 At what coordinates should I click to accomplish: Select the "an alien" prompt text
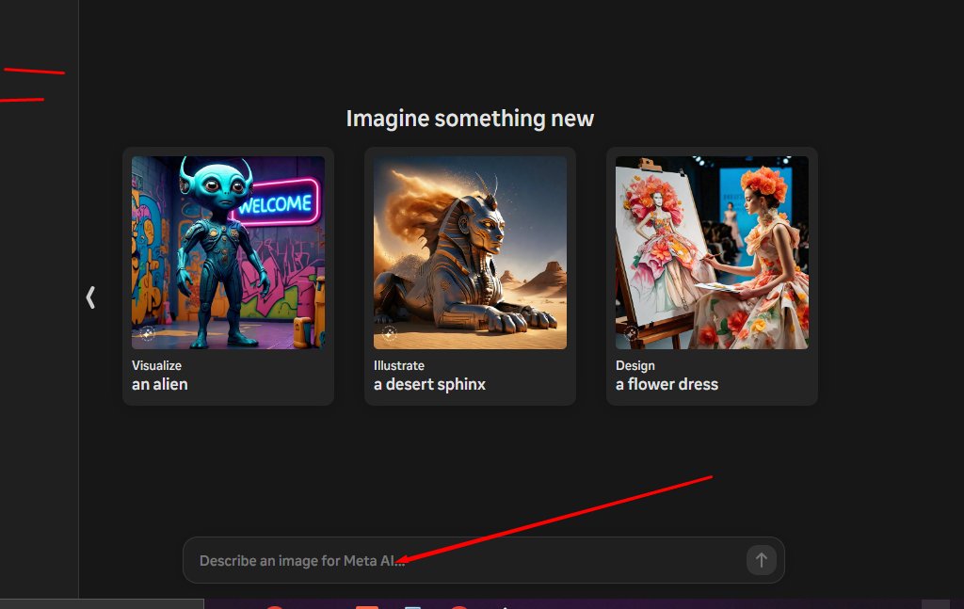tap(159, 384)
